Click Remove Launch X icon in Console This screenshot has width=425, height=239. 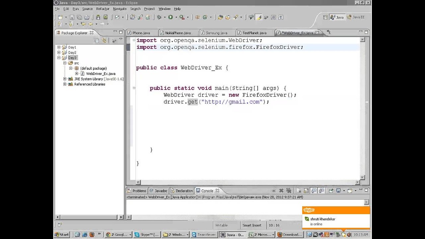tap(281, 191)
